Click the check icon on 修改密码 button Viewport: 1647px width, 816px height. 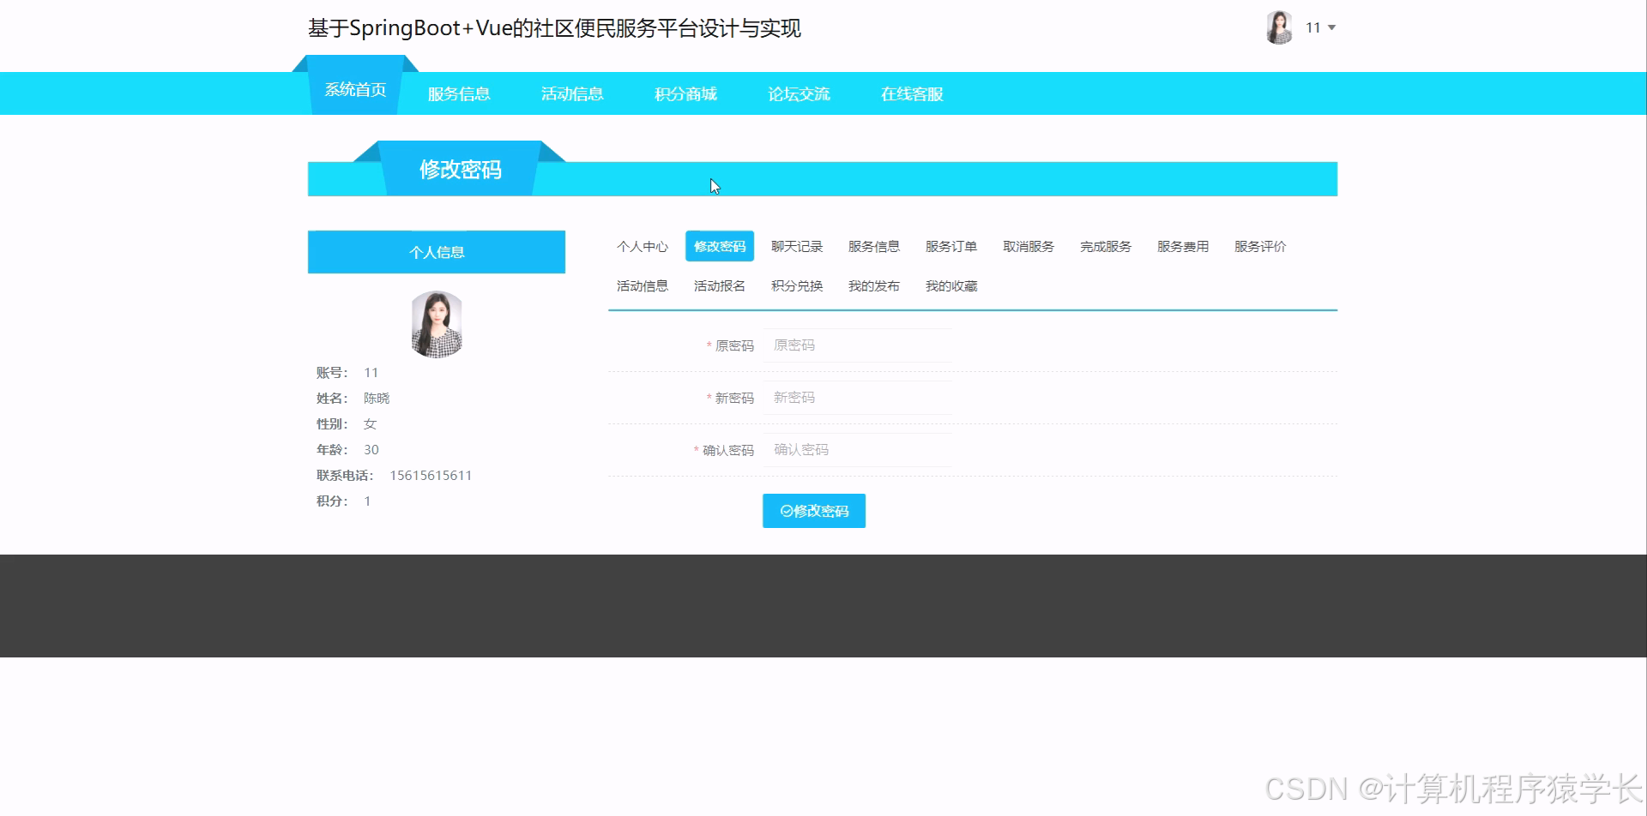(x=785, y=510)
